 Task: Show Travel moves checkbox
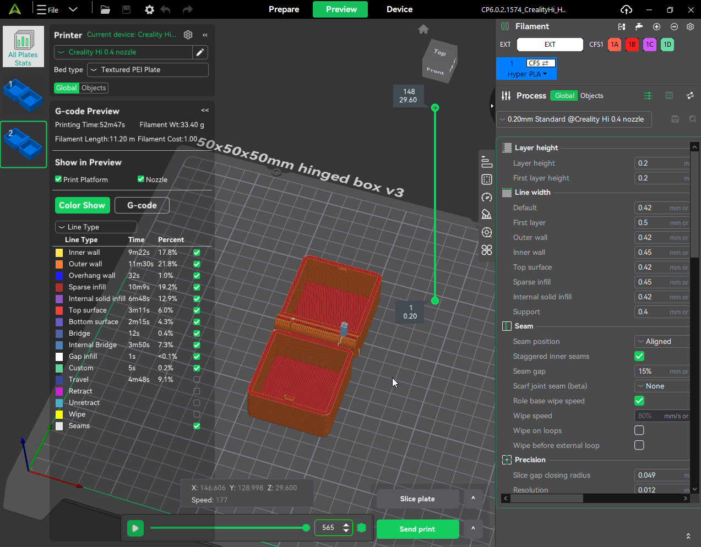197,380
